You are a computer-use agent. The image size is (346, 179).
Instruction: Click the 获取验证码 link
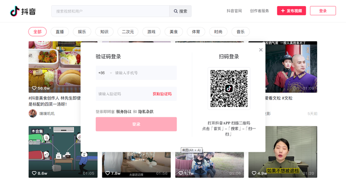tap(162, 94)
